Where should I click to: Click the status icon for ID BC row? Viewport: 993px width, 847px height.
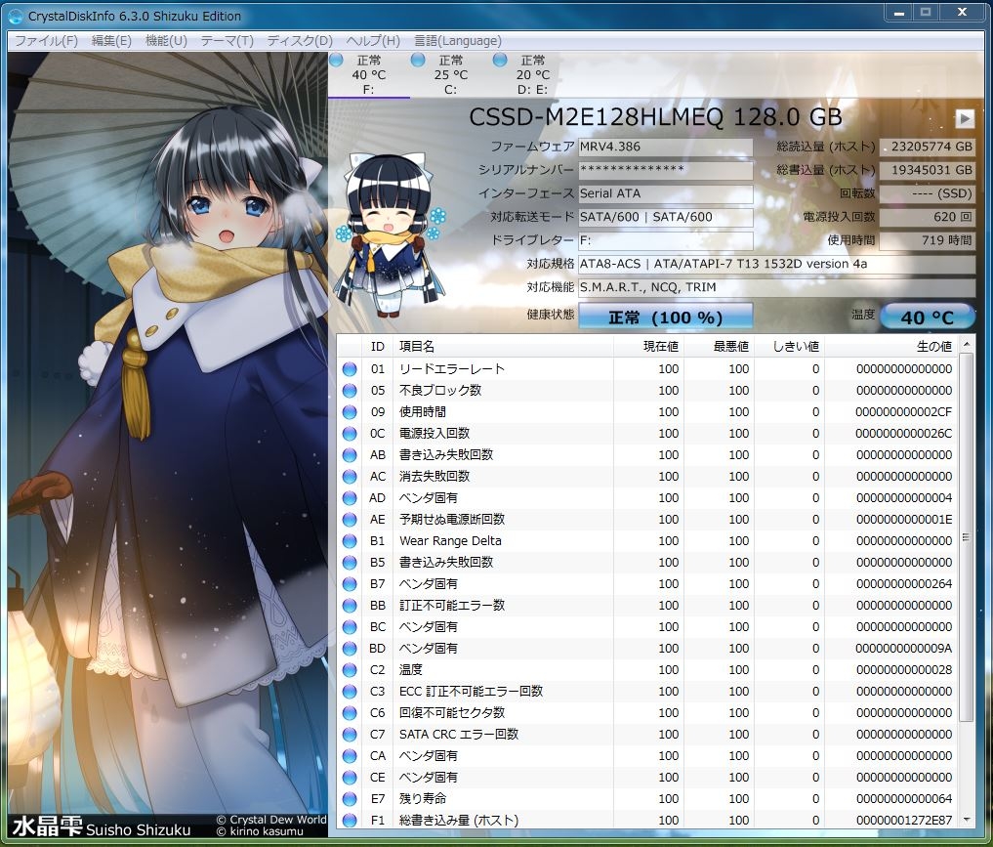coord(350,627)
